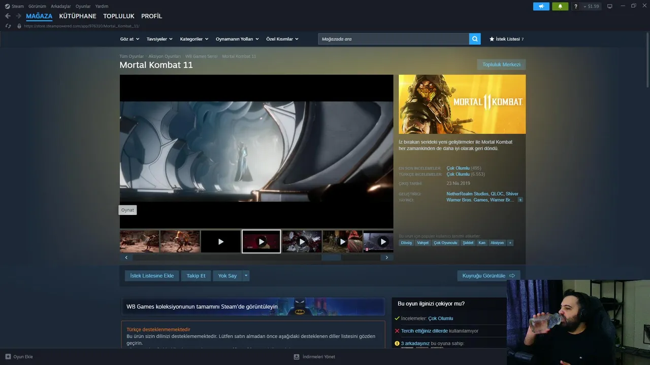Select the highlighted red video thumbnail

tap(261, 241)
